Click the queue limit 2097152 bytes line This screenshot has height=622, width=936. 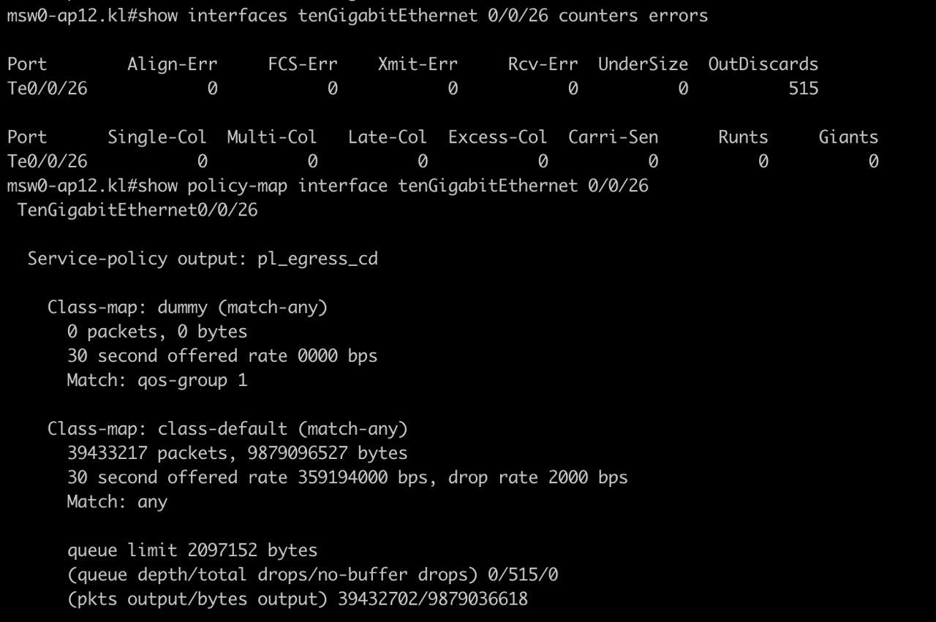192,550
